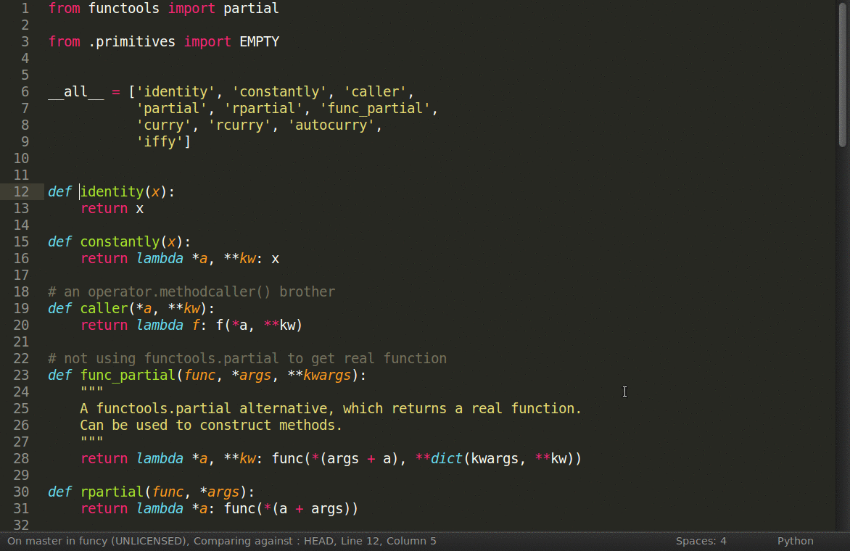This screenshot has height=551, width=850.
Task: Click the vertical scrollbar thumb
Action: point(843,74)
